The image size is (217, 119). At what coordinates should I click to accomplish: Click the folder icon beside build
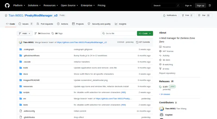click(21, 68)
